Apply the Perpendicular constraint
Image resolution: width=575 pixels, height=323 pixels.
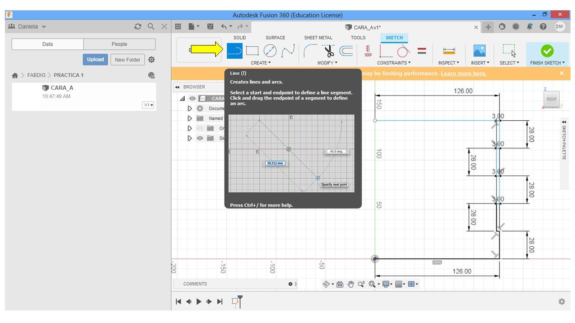pyautogui.click(x=387, y=51)
